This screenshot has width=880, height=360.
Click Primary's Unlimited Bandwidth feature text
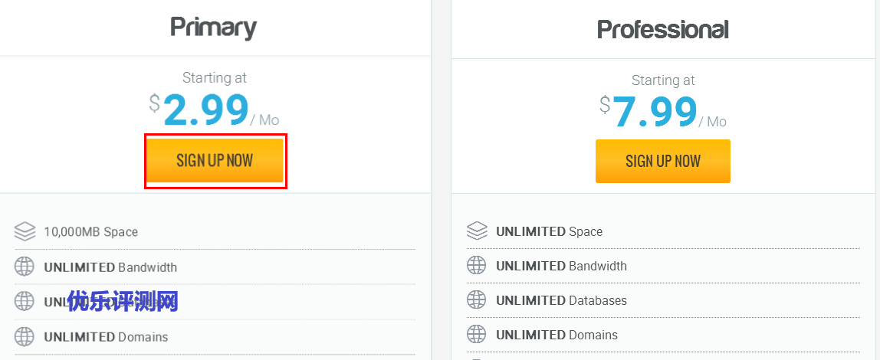110,267
